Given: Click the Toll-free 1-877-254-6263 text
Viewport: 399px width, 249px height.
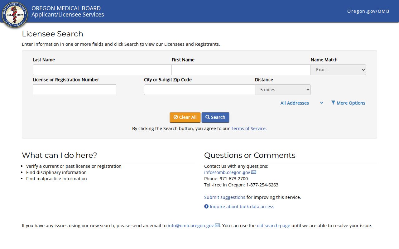Looking at the screenshot, I should point(241,185).
